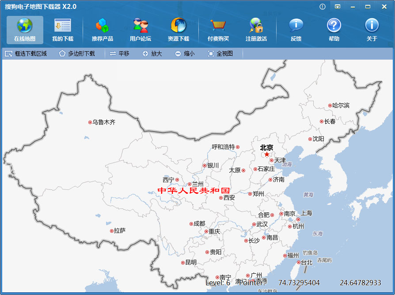The image size is (395, 295).
Task: Click the 太原 city label
Action: tap(235, 170)
